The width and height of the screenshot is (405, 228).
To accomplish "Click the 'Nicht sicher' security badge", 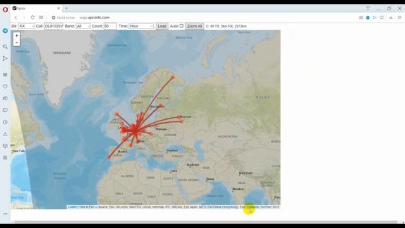I will 63,18.
